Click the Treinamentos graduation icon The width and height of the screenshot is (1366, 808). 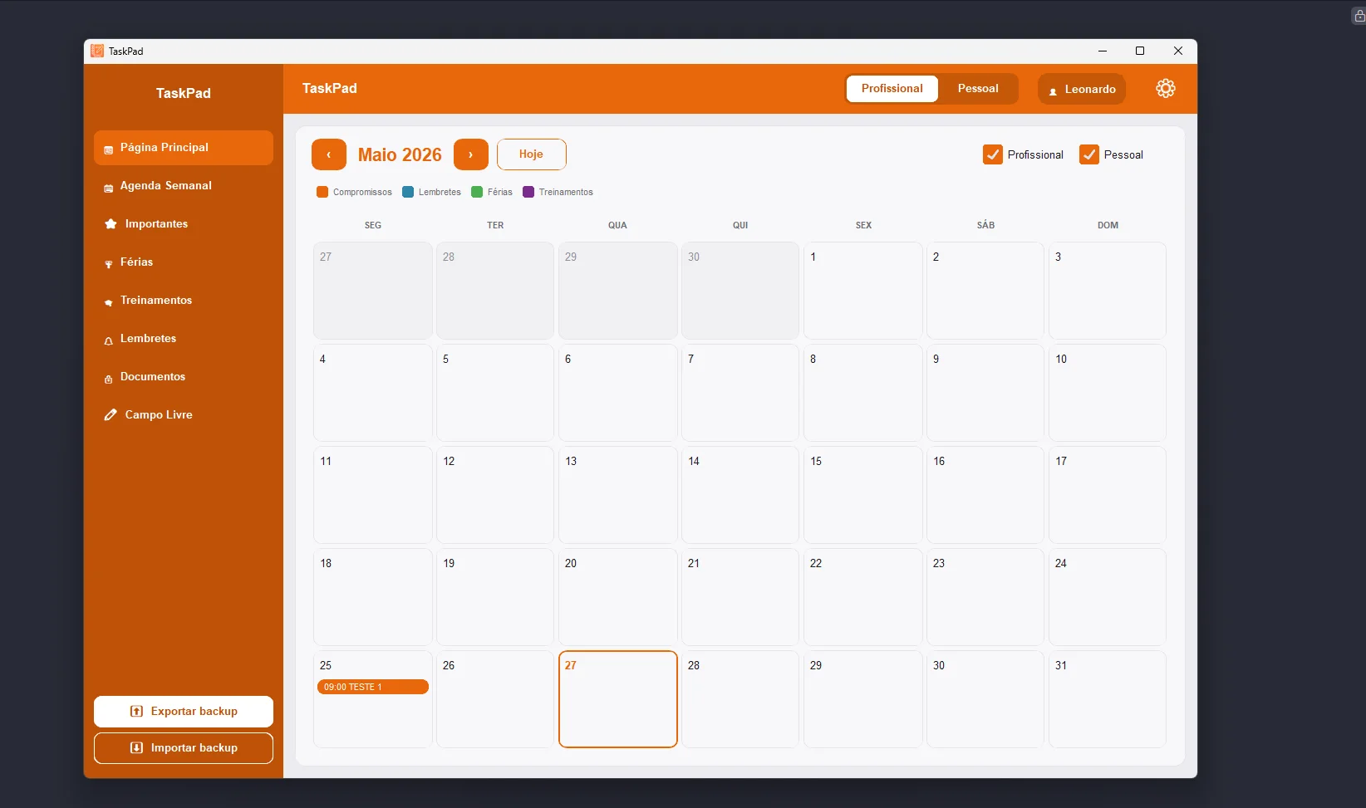[x=108, y=302]
